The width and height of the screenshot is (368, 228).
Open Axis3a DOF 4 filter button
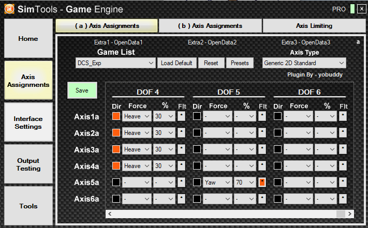[x=182, y=149]
